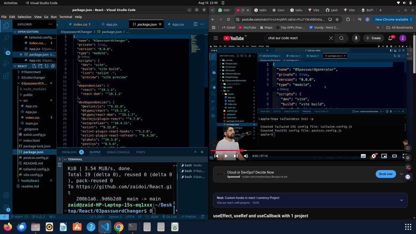Close the package.json editor tab
This screenshot has width=416, height=234.
click(161, 24)
